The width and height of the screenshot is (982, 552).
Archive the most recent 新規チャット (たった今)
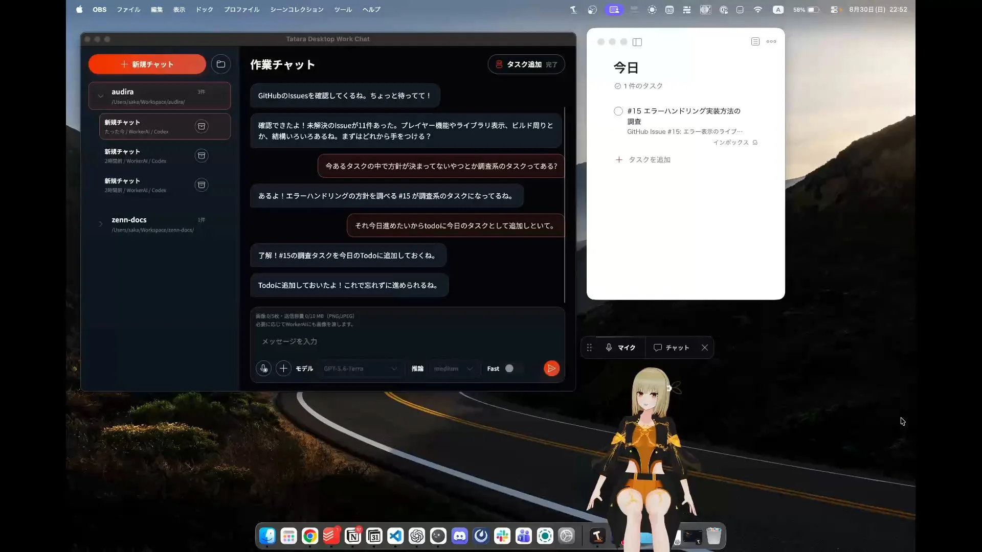point(202,126)
